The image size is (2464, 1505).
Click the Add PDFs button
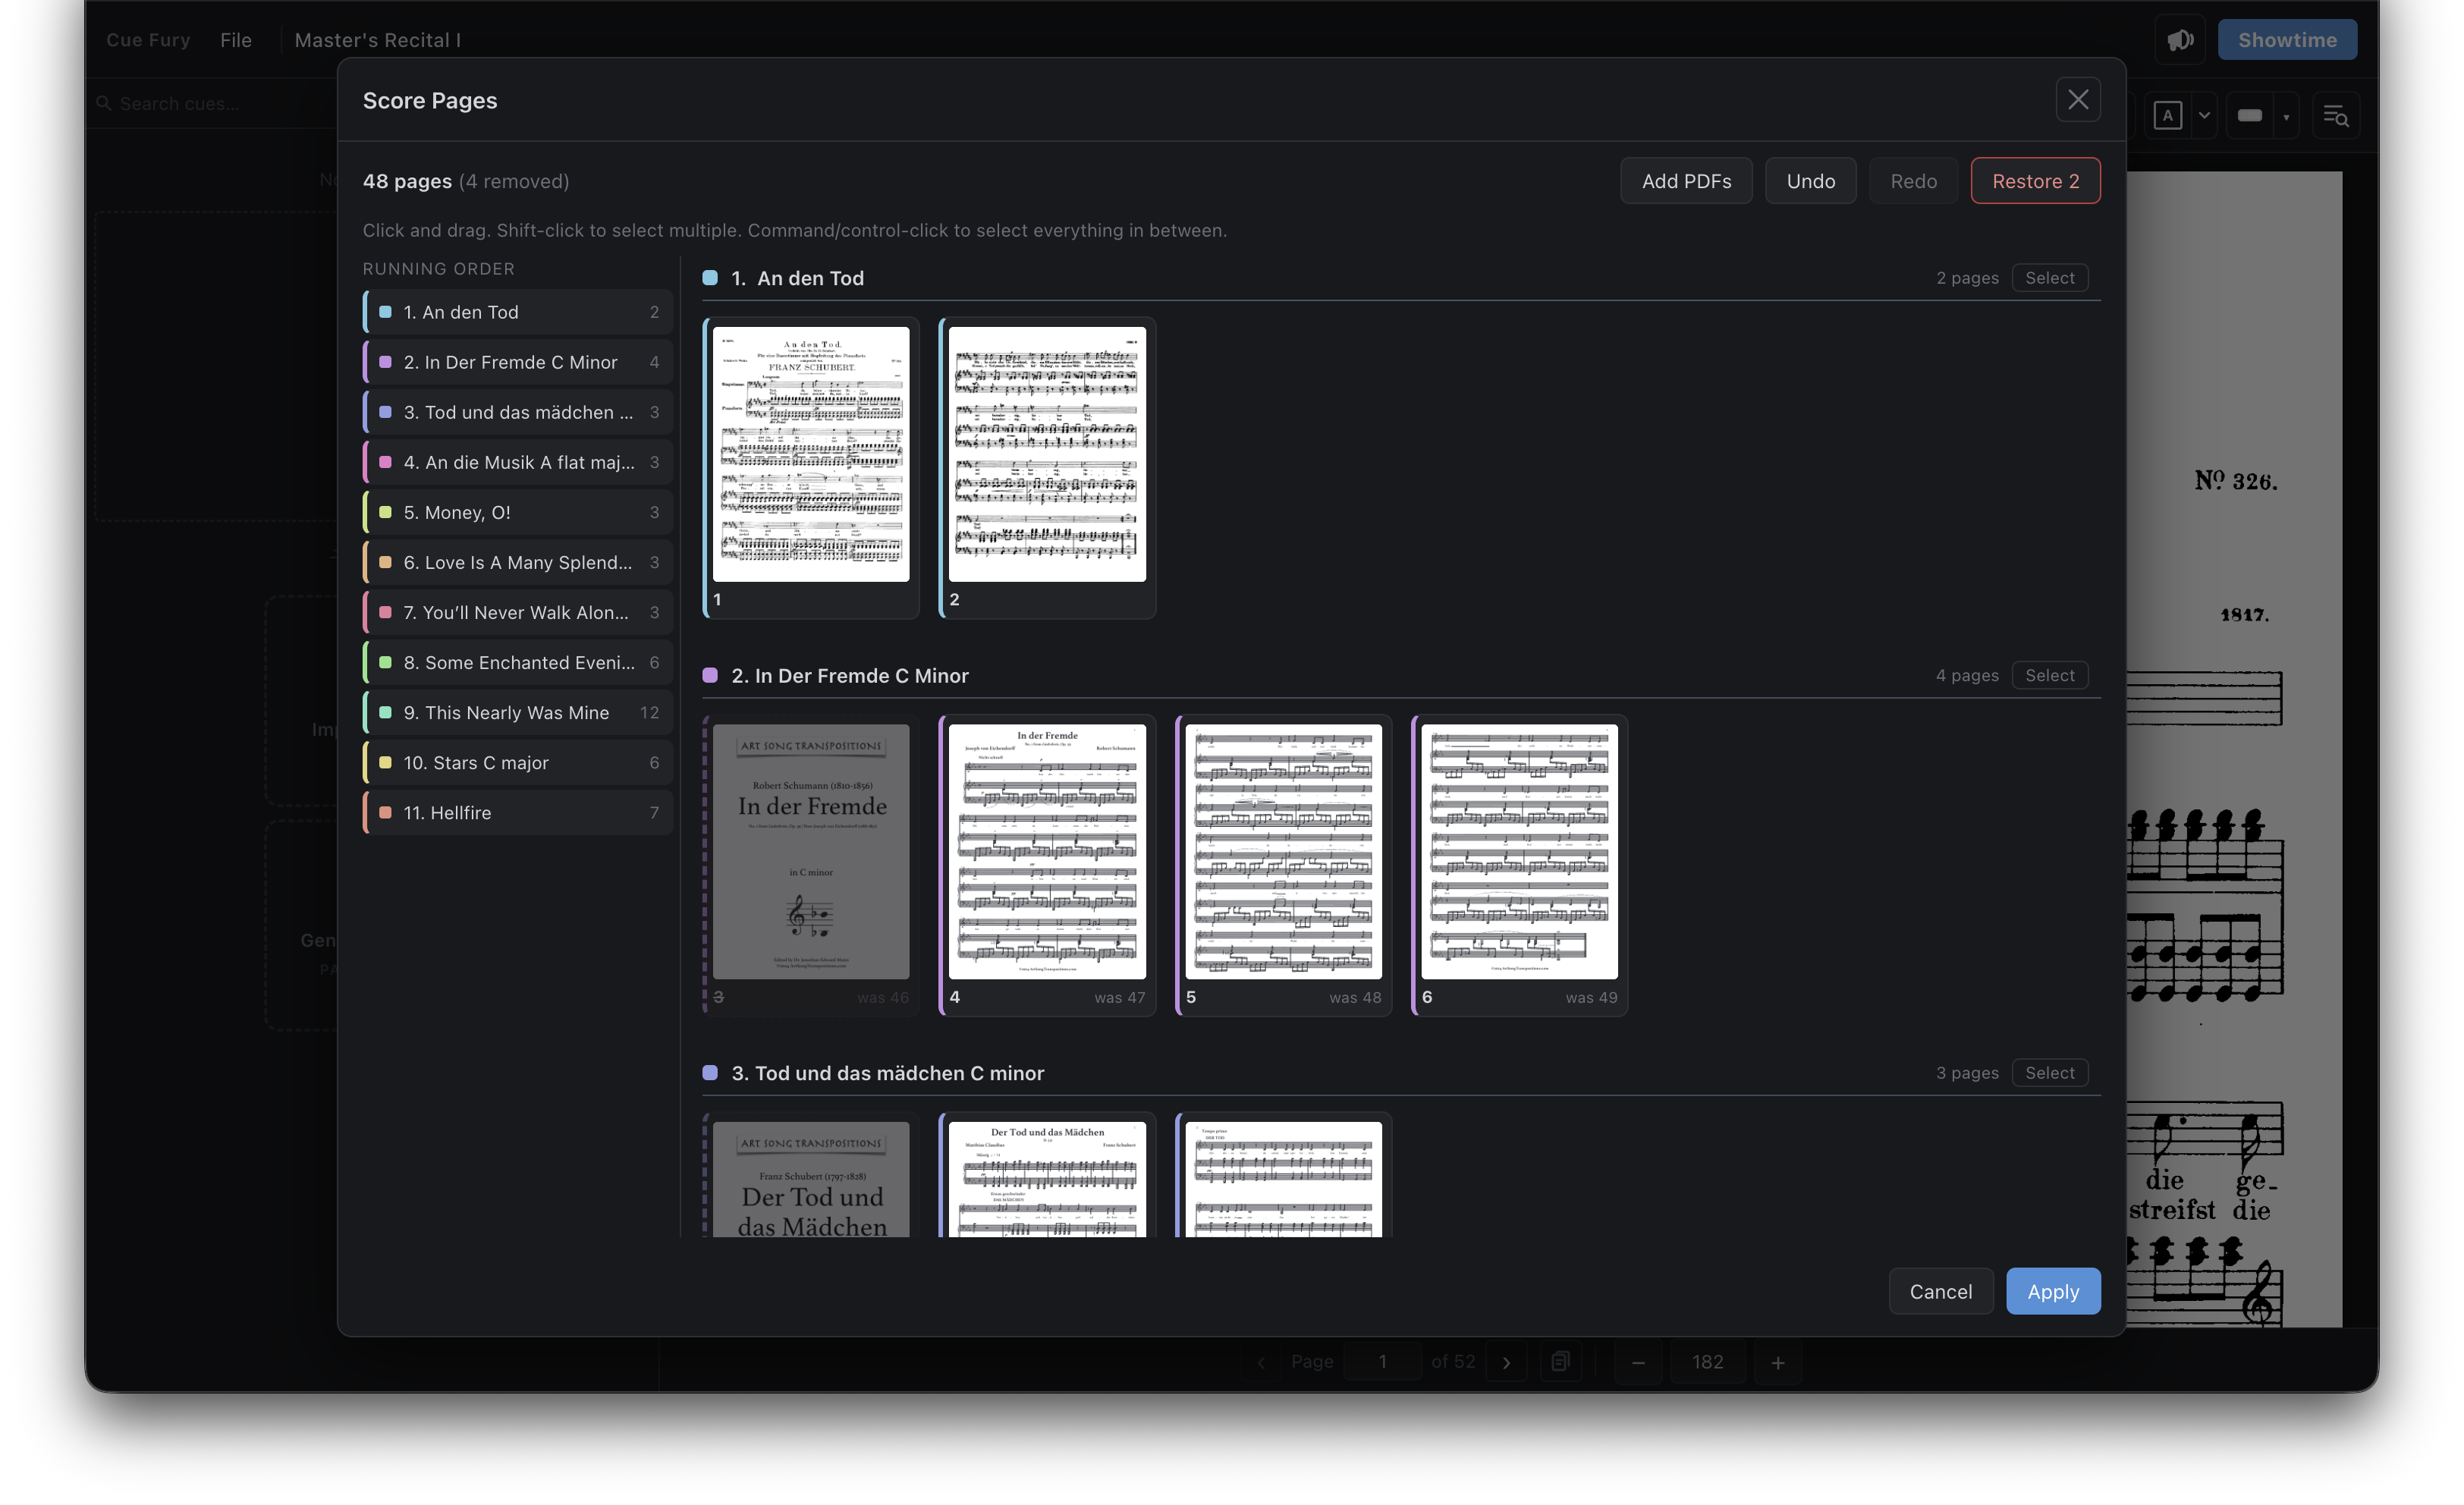click(1686, 181)
